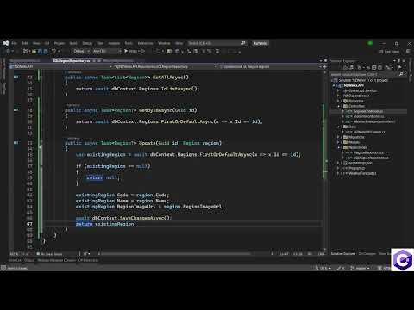Open the project navigation dropdown in editor
414x310 pixels.
[x=60, y=66]
